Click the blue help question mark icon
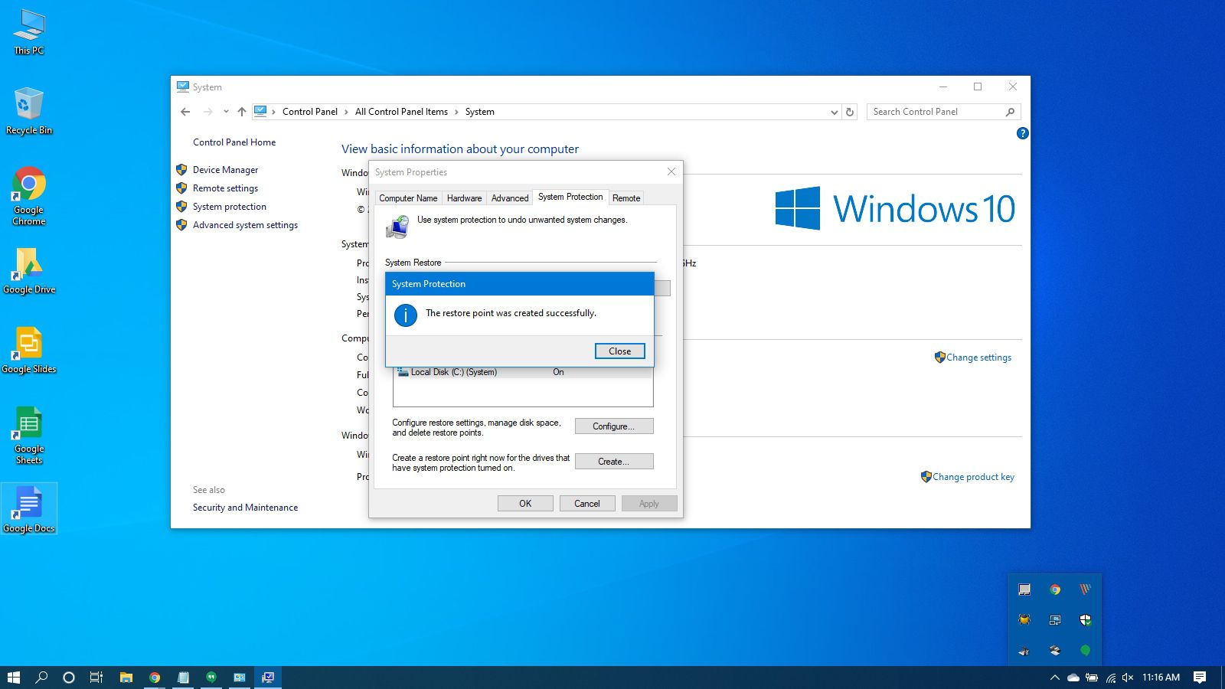The width and height of the screenshot is (1225, 689). 1022,133
